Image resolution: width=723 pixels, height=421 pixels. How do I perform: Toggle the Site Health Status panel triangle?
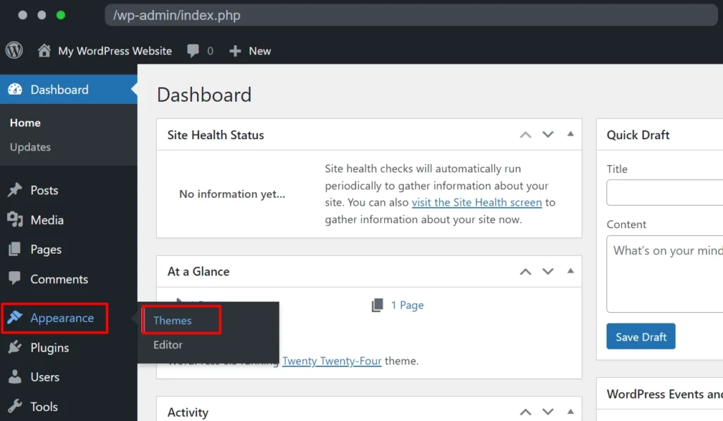tap(570, 134)
